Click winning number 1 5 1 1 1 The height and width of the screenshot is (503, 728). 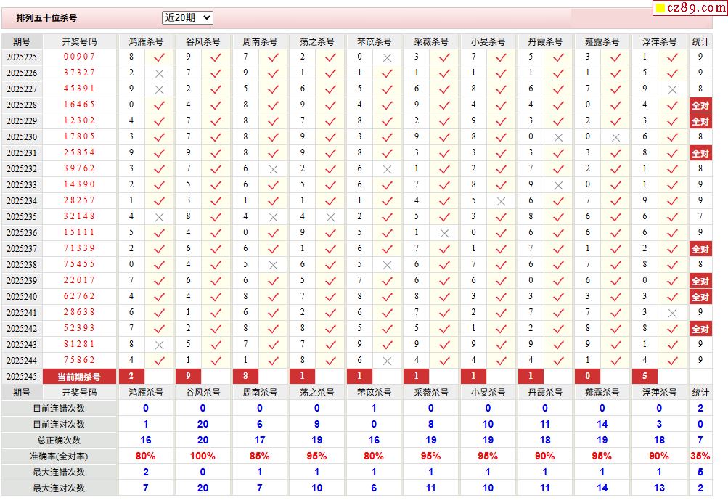pyautogui.click(x=79, y=233)
